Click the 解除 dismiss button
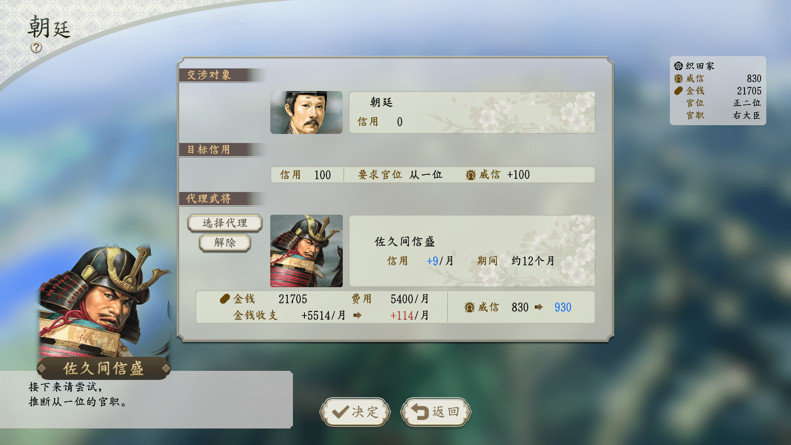The height and width of the screenshot is (445, 791). 225,243
